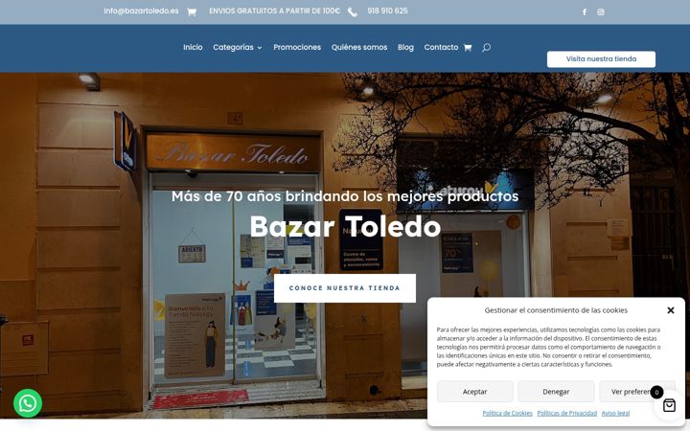This screenshot has width=690, height=431.
Task: Close the cookie consent dialog
Action: [671, 310]
